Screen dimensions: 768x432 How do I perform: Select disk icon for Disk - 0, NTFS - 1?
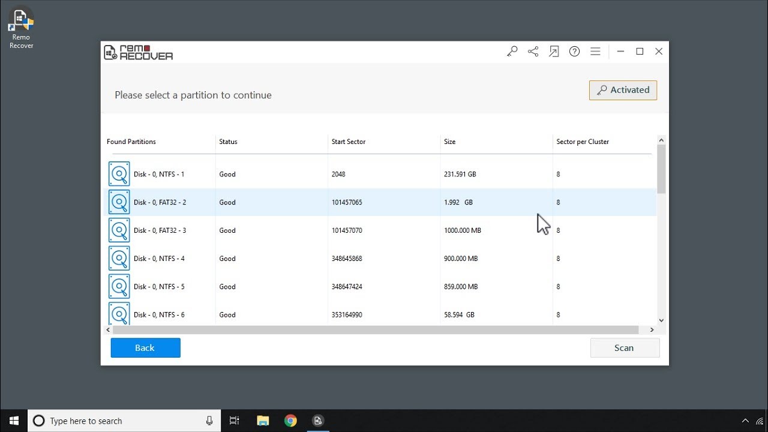coord(119,174)
